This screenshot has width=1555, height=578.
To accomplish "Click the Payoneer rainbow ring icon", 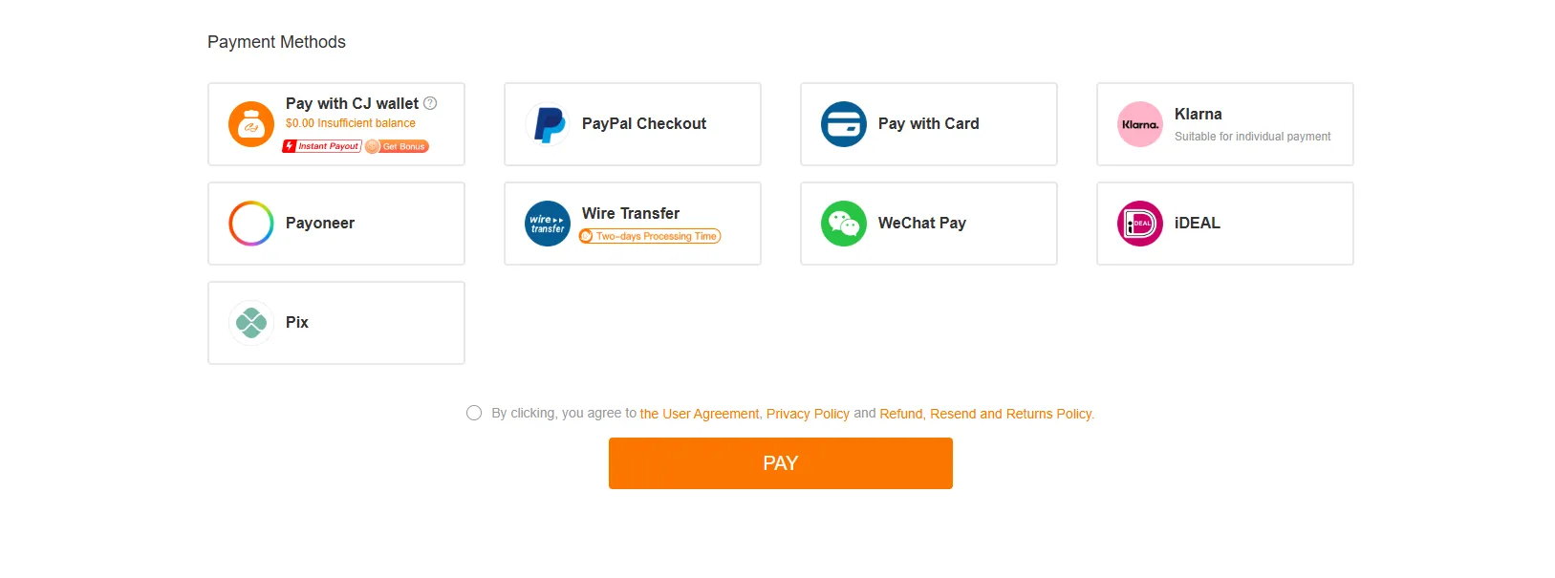I will coord(251,224).
